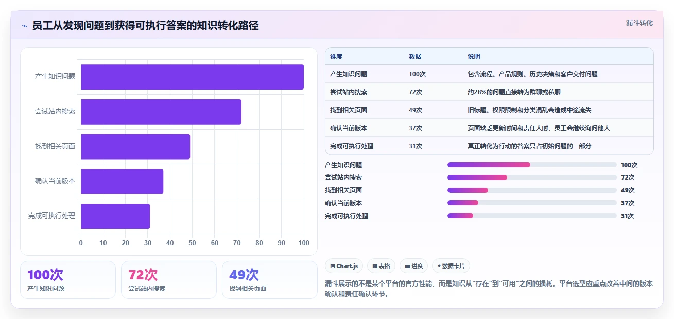674x319 pixels.
Task: Select the 尝试站内搜索 table row cell
Action: [349, 92]
